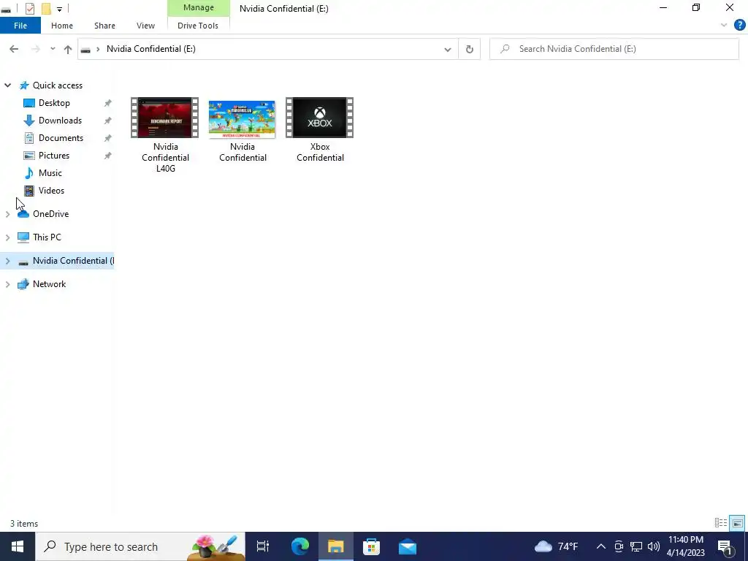Image resolution: width=748 pixels, height=561 pixels.
Task: Open Customize Quick Access Toolbar dropdown
Action: [59, 9]
